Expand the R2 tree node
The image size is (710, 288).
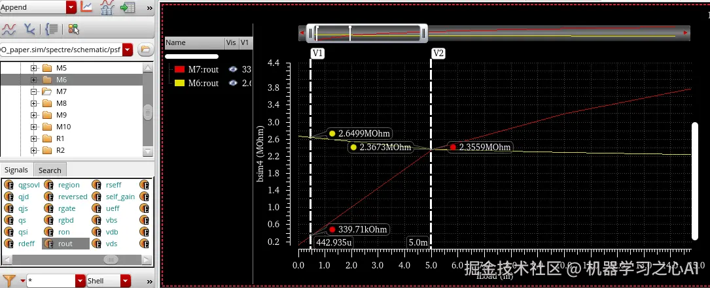tap(33, 150)
